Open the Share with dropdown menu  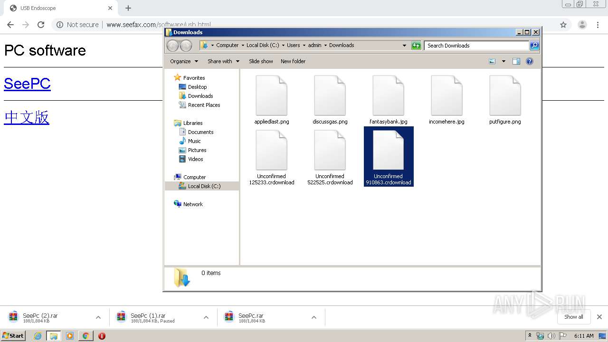coord(223,61)
